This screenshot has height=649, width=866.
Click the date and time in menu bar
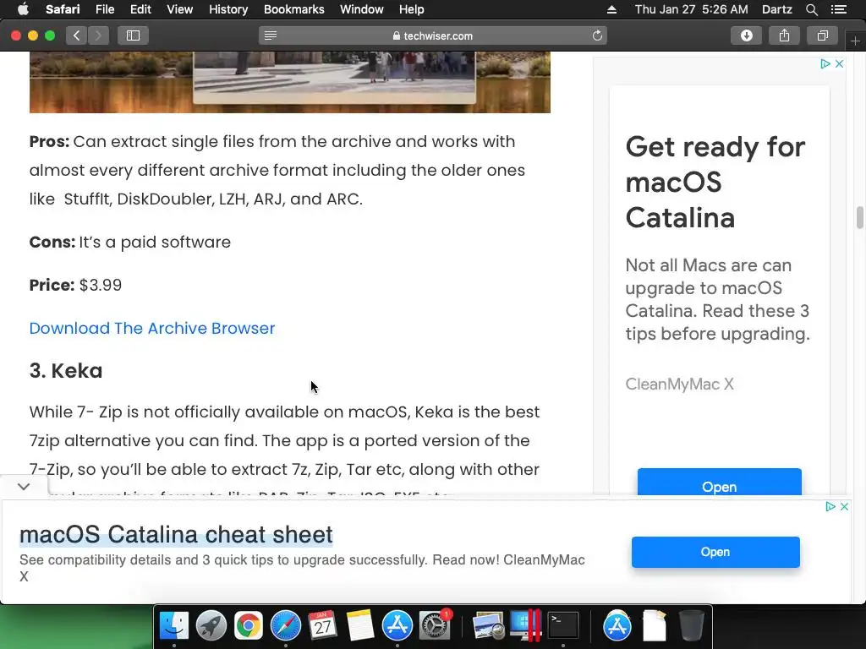(x=692, y=9)
